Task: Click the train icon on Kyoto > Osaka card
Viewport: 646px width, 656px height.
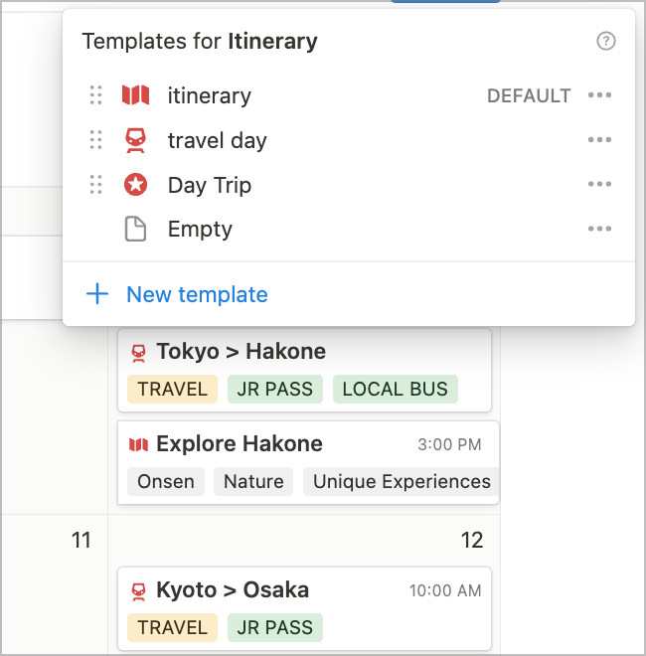Action: tap(138, 591)
